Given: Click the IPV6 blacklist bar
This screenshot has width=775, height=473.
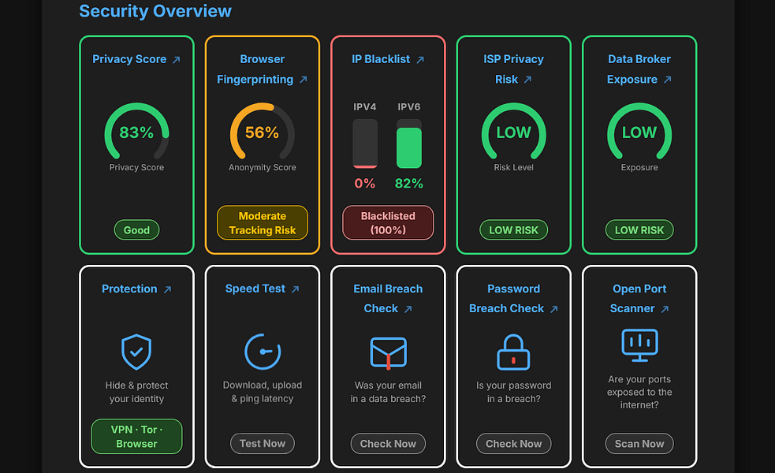Looking at the screenshot, I should coord(408,143).
